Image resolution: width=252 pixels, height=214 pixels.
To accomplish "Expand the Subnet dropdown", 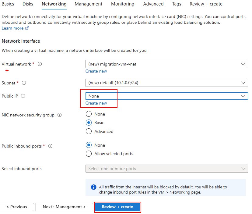I will point(167,83).
